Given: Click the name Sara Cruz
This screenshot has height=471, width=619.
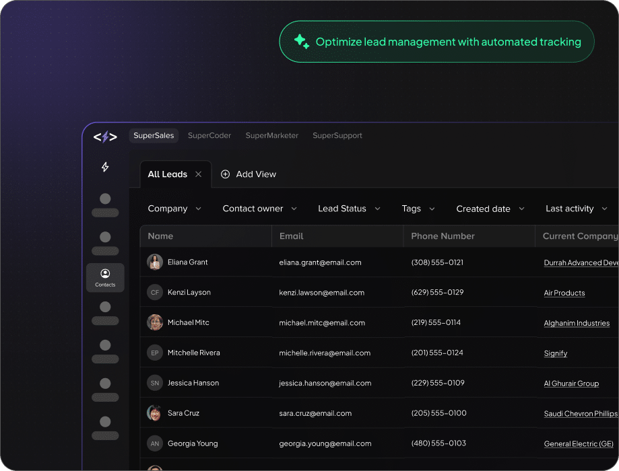Looking at the screenshot, I should point(183,413).
